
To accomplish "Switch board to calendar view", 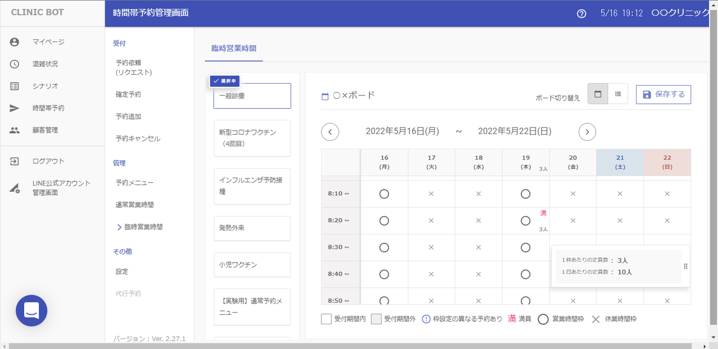I will tap(597, 94).
